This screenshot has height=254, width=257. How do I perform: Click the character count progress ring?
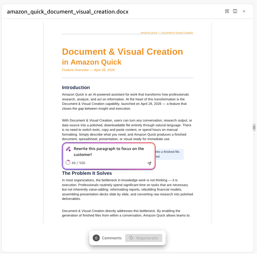click(68, 162)
